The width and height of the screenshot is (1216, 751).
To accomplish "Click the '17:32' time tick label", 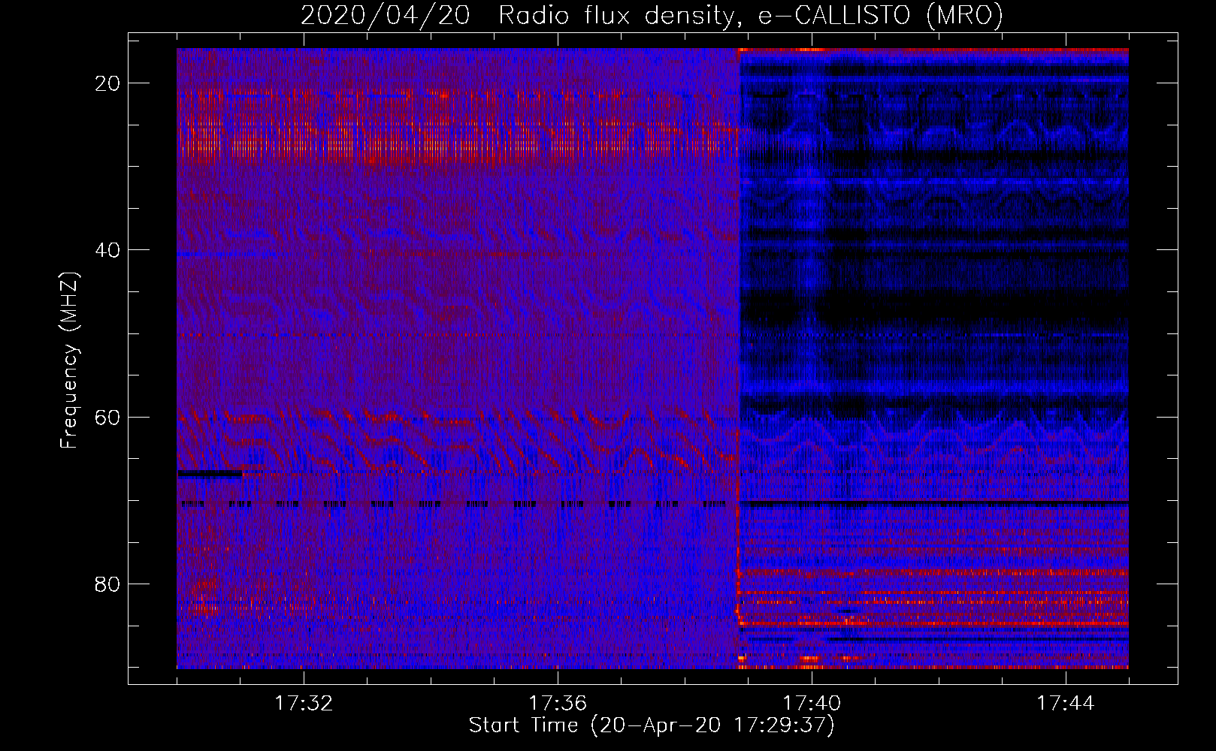I will 304,703.
